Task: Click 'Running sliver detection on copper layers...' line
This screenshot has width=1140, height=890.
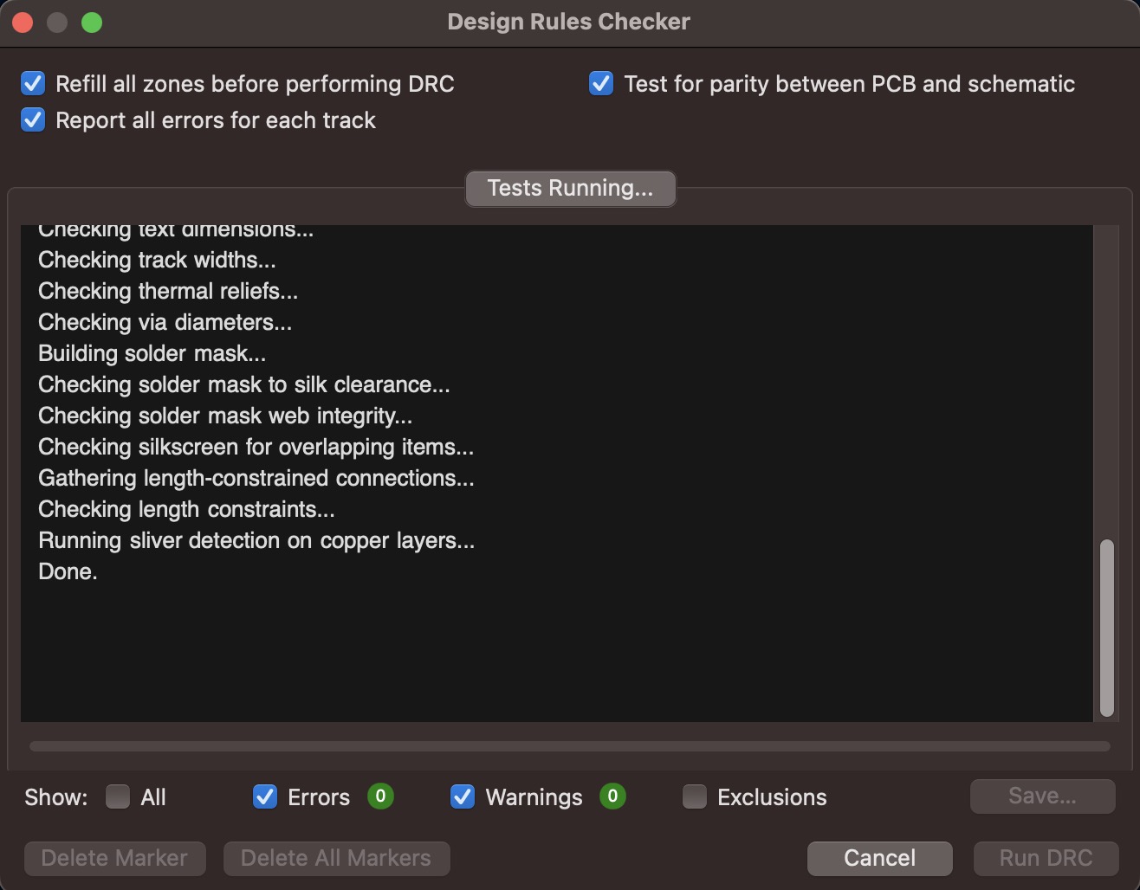Action: (256, 540)
